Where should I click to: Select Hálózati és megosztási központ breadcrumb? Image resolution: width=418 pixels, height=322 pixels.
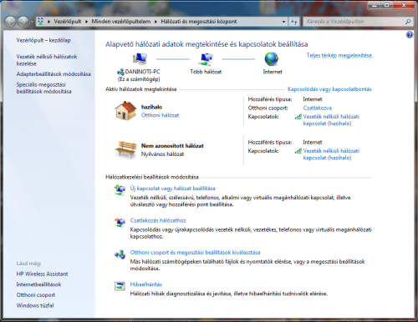tap(199, 22)
